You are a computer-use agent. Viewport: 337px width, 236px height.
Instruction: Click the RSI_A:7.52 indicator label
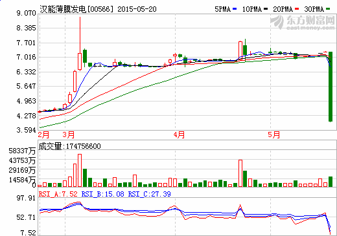point(58,194)
